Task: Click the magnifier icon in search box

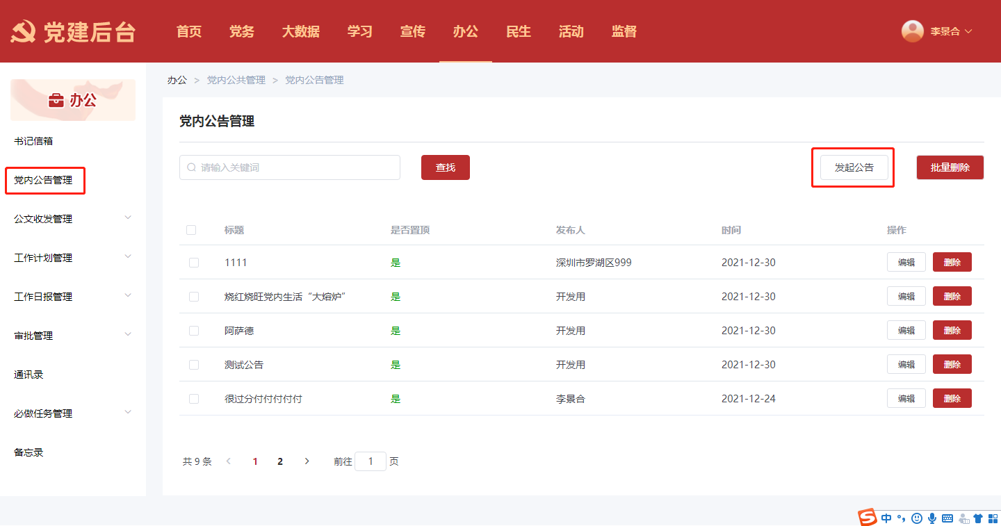Action: [191, 167]
